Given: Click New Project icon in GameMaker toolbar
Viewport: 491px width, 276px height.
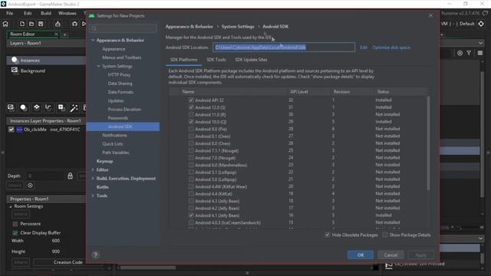Looking at the screenshot, I should coord(22,24).
